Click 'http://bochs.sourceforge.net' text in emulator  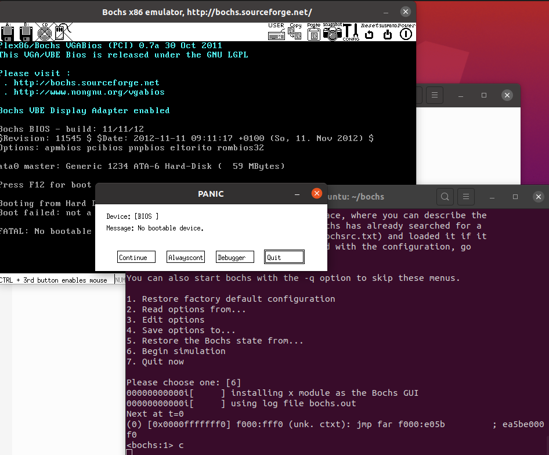click(x=86, y=82)
